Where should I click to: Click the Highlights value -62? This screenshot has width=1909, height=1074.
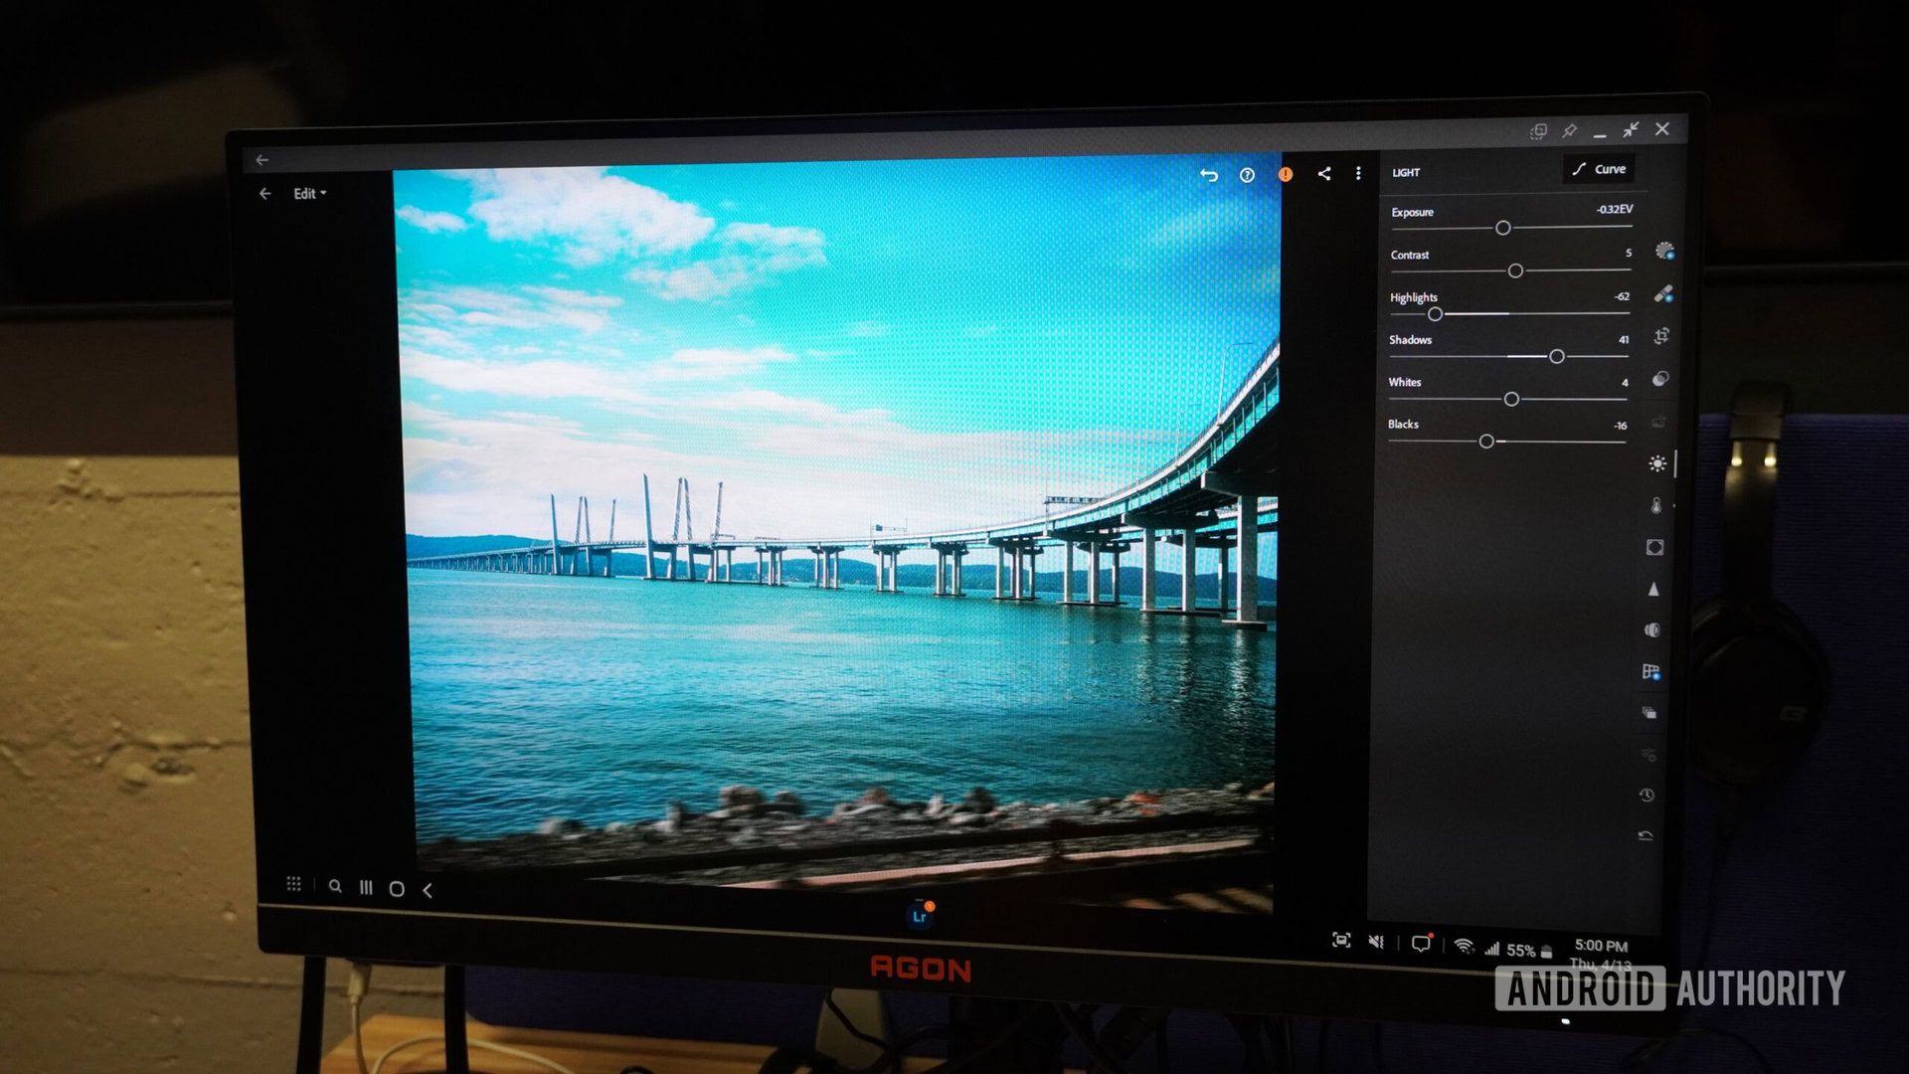click(1621, 296)
